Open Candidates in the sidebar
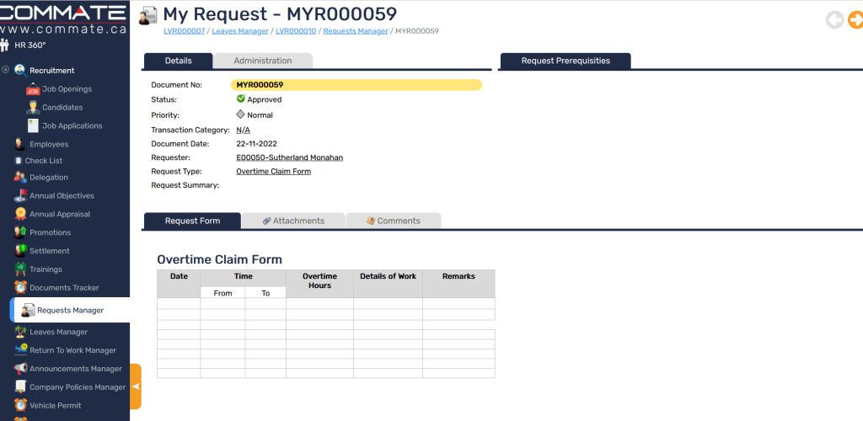This screenshot has width=863, height=421. click(62, 108)
